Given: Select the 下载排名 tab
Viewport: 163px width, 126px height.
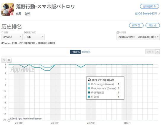Looking at the screenshot, I should [x=75, y=52].
